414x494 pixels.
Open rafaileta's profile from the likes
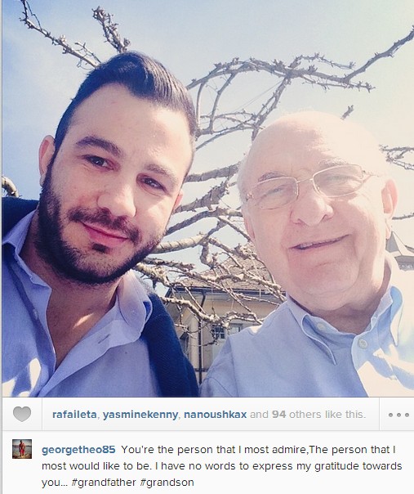coord(74,415)
